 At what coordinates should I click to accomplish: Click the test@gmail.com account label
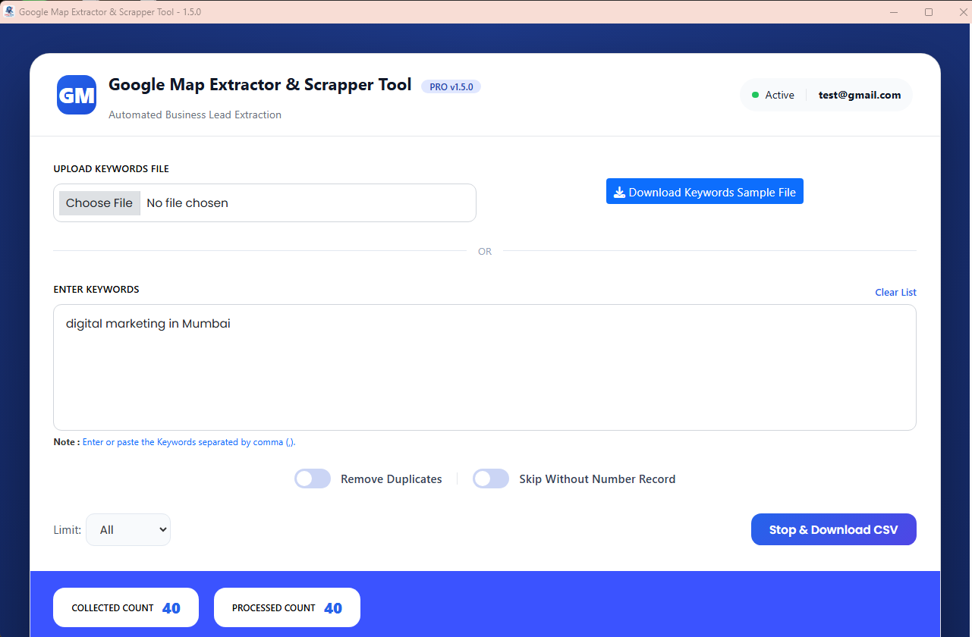point(859,95)
